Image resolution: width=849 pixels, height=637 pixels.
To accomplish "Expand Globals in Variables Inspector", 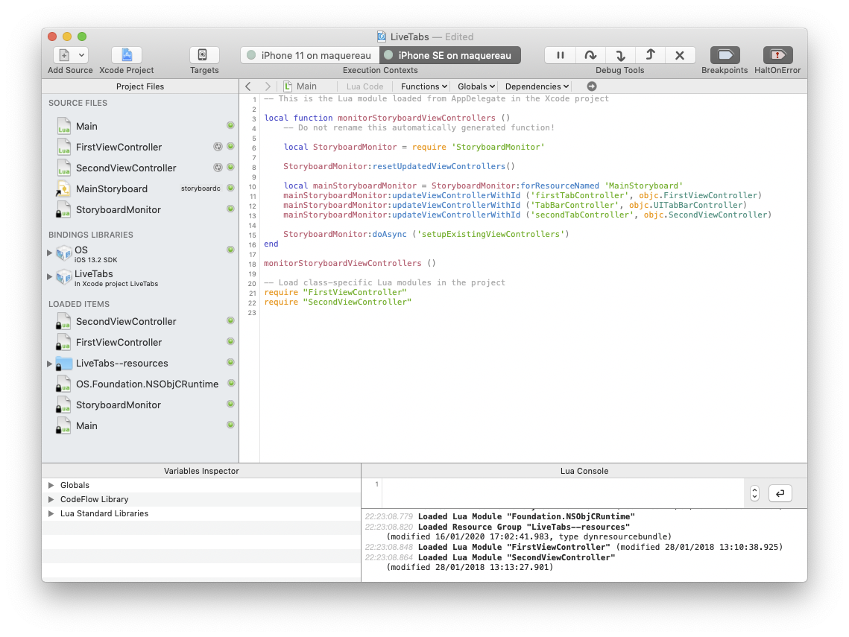I will click(x=51, y=486).
